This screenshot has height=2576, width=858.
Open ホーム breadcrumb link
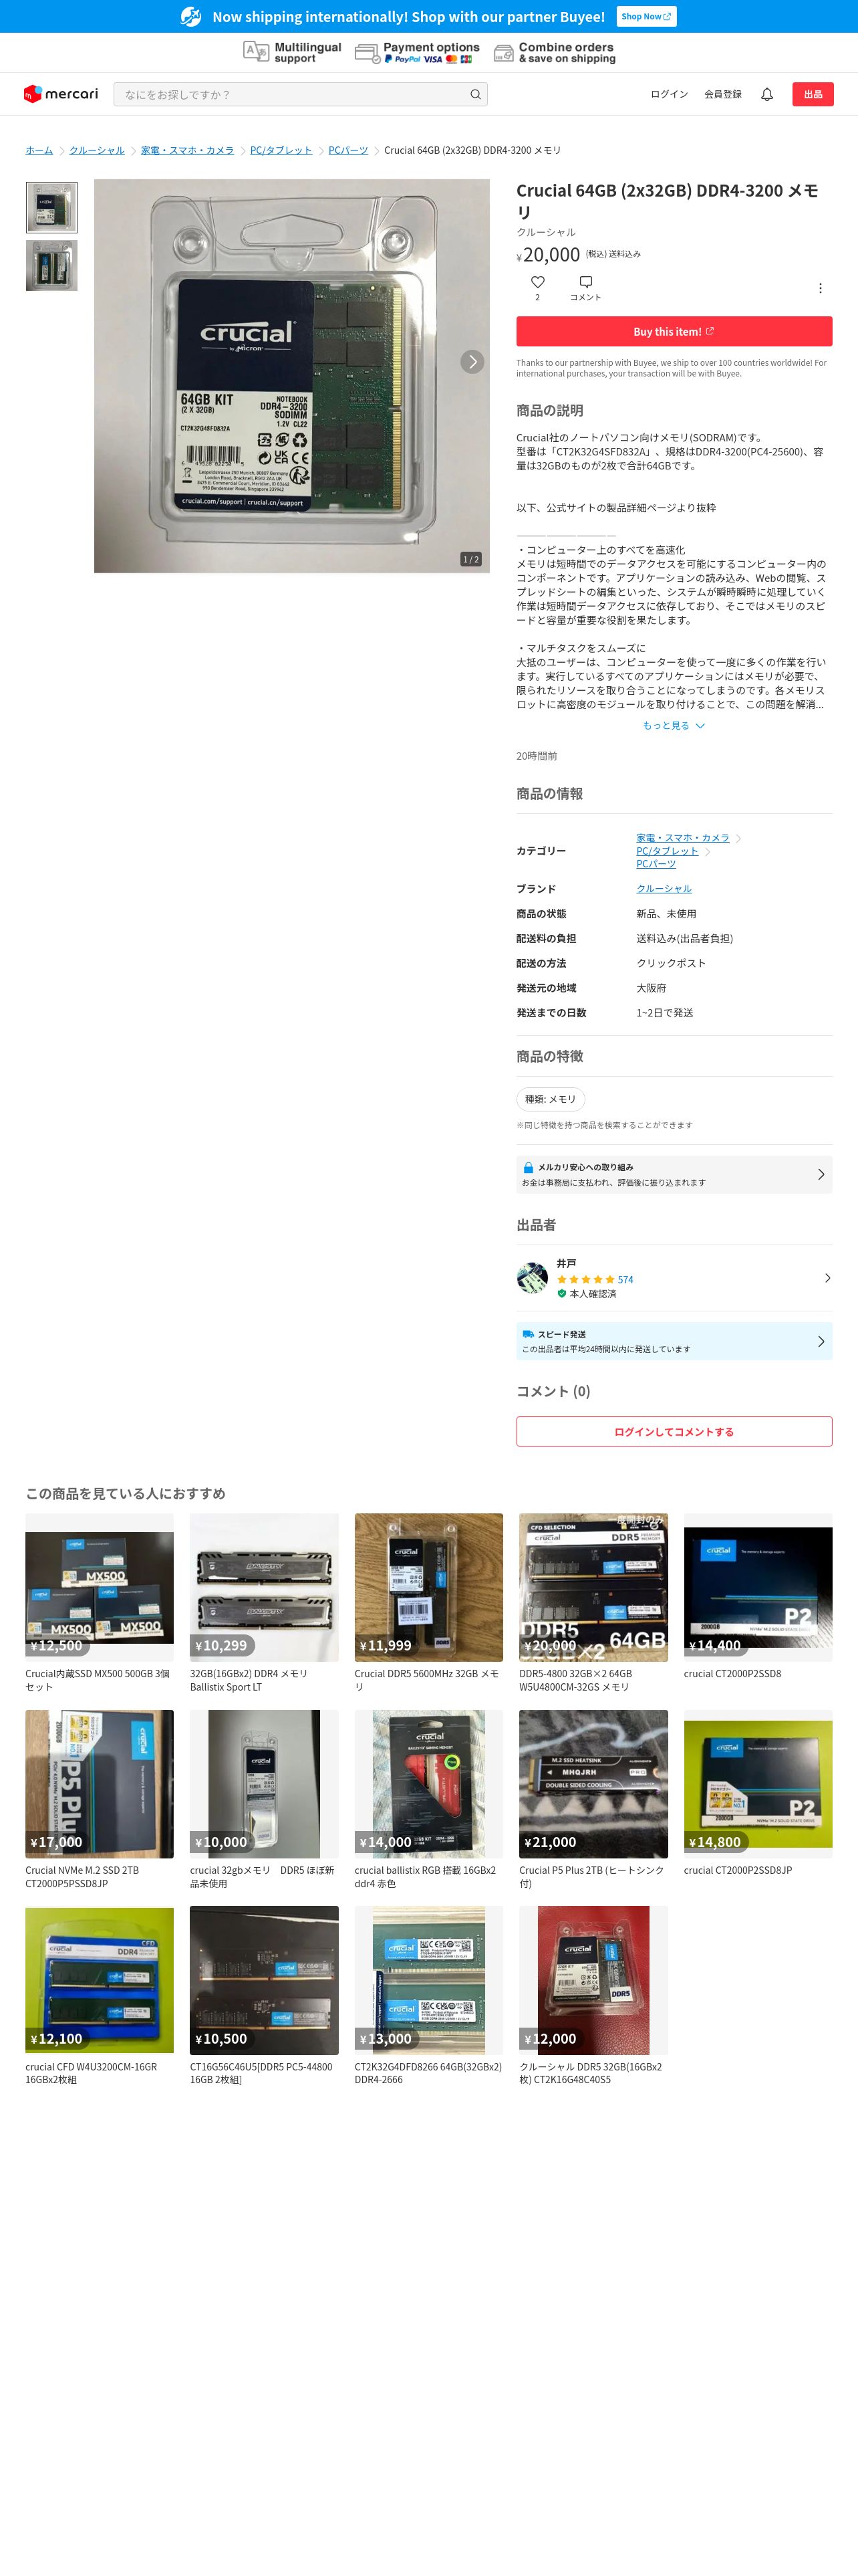pos(39,150)
